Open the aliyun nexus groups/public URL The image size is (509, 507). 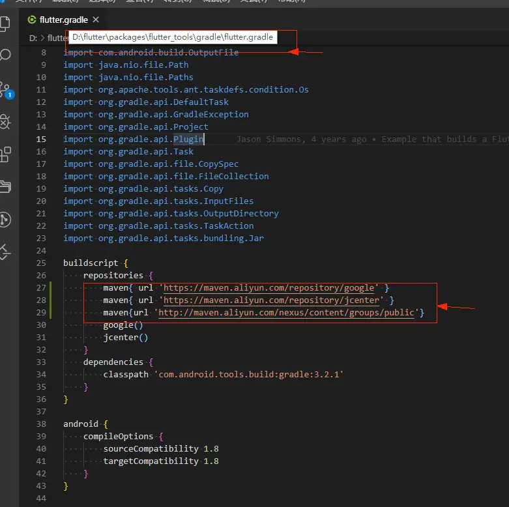click(287, 312)
